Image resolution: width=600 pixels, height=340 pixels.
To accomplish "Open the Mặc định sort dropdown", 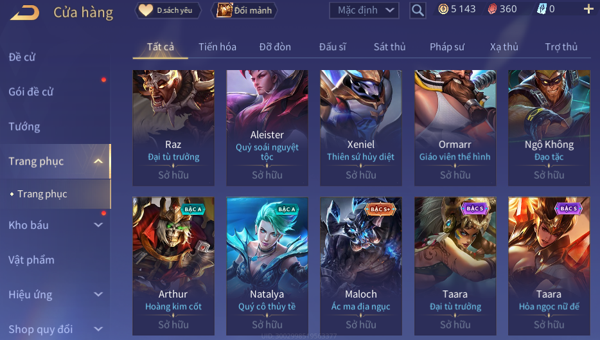I will [364, 10].
